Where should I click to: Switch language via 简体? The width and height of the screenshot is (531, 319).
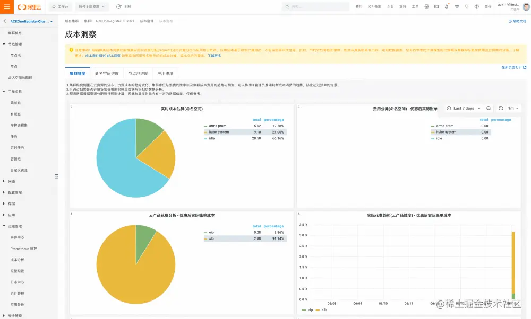coord(487,7)
